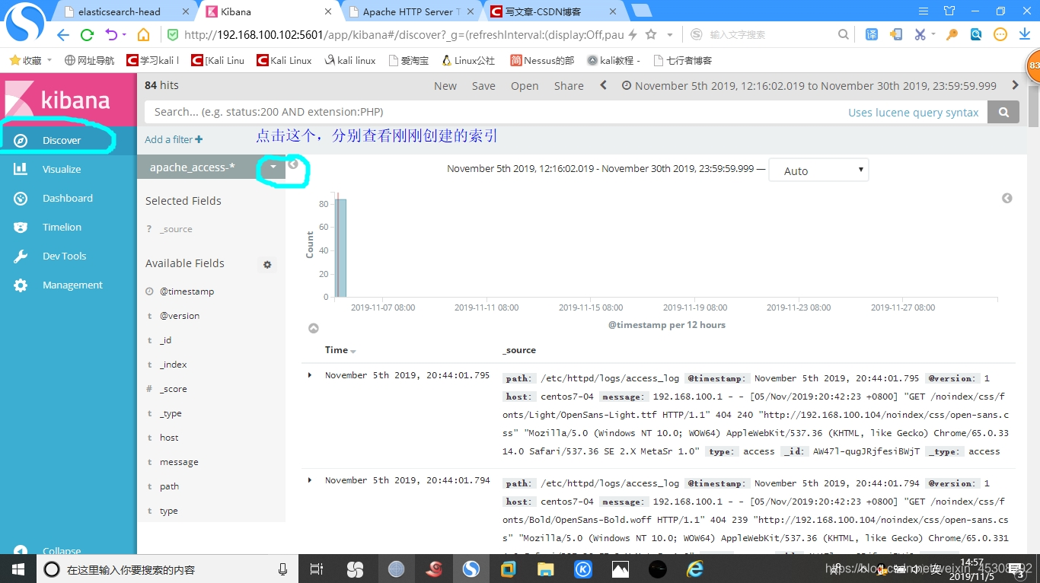
Task: Sort documents by the Time column
Action: click(340, 350)
